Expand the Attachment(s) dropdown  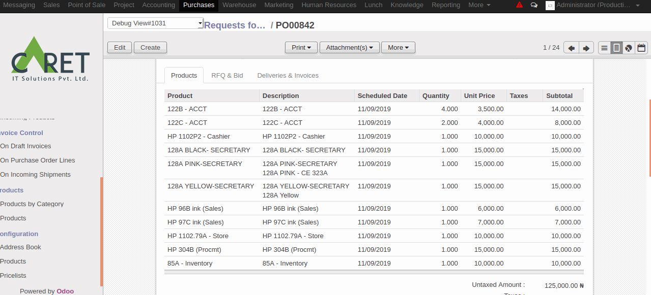click(349, 48)
